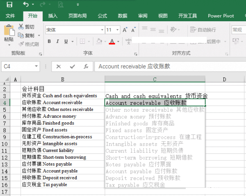Click the red Font Color A swatch
246x196 pixels.
coord(112,42)
